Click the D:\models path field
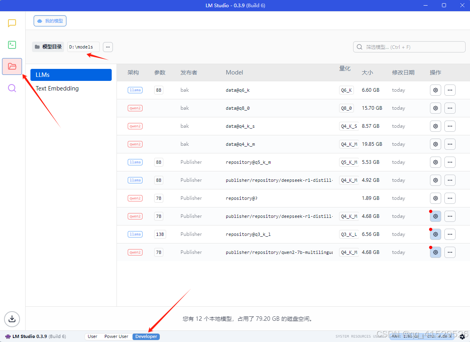Image resolution: width=470 pixels, height=342 pixels. coord(83,47)
